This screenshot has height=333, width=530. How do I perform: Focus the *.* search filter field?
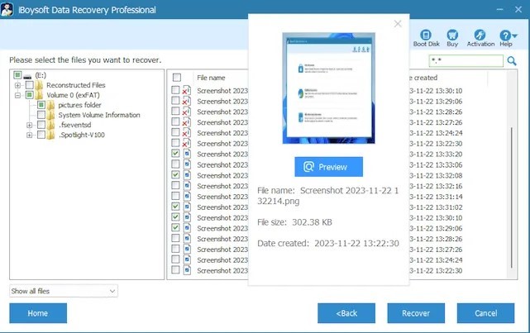coord(466,61)
